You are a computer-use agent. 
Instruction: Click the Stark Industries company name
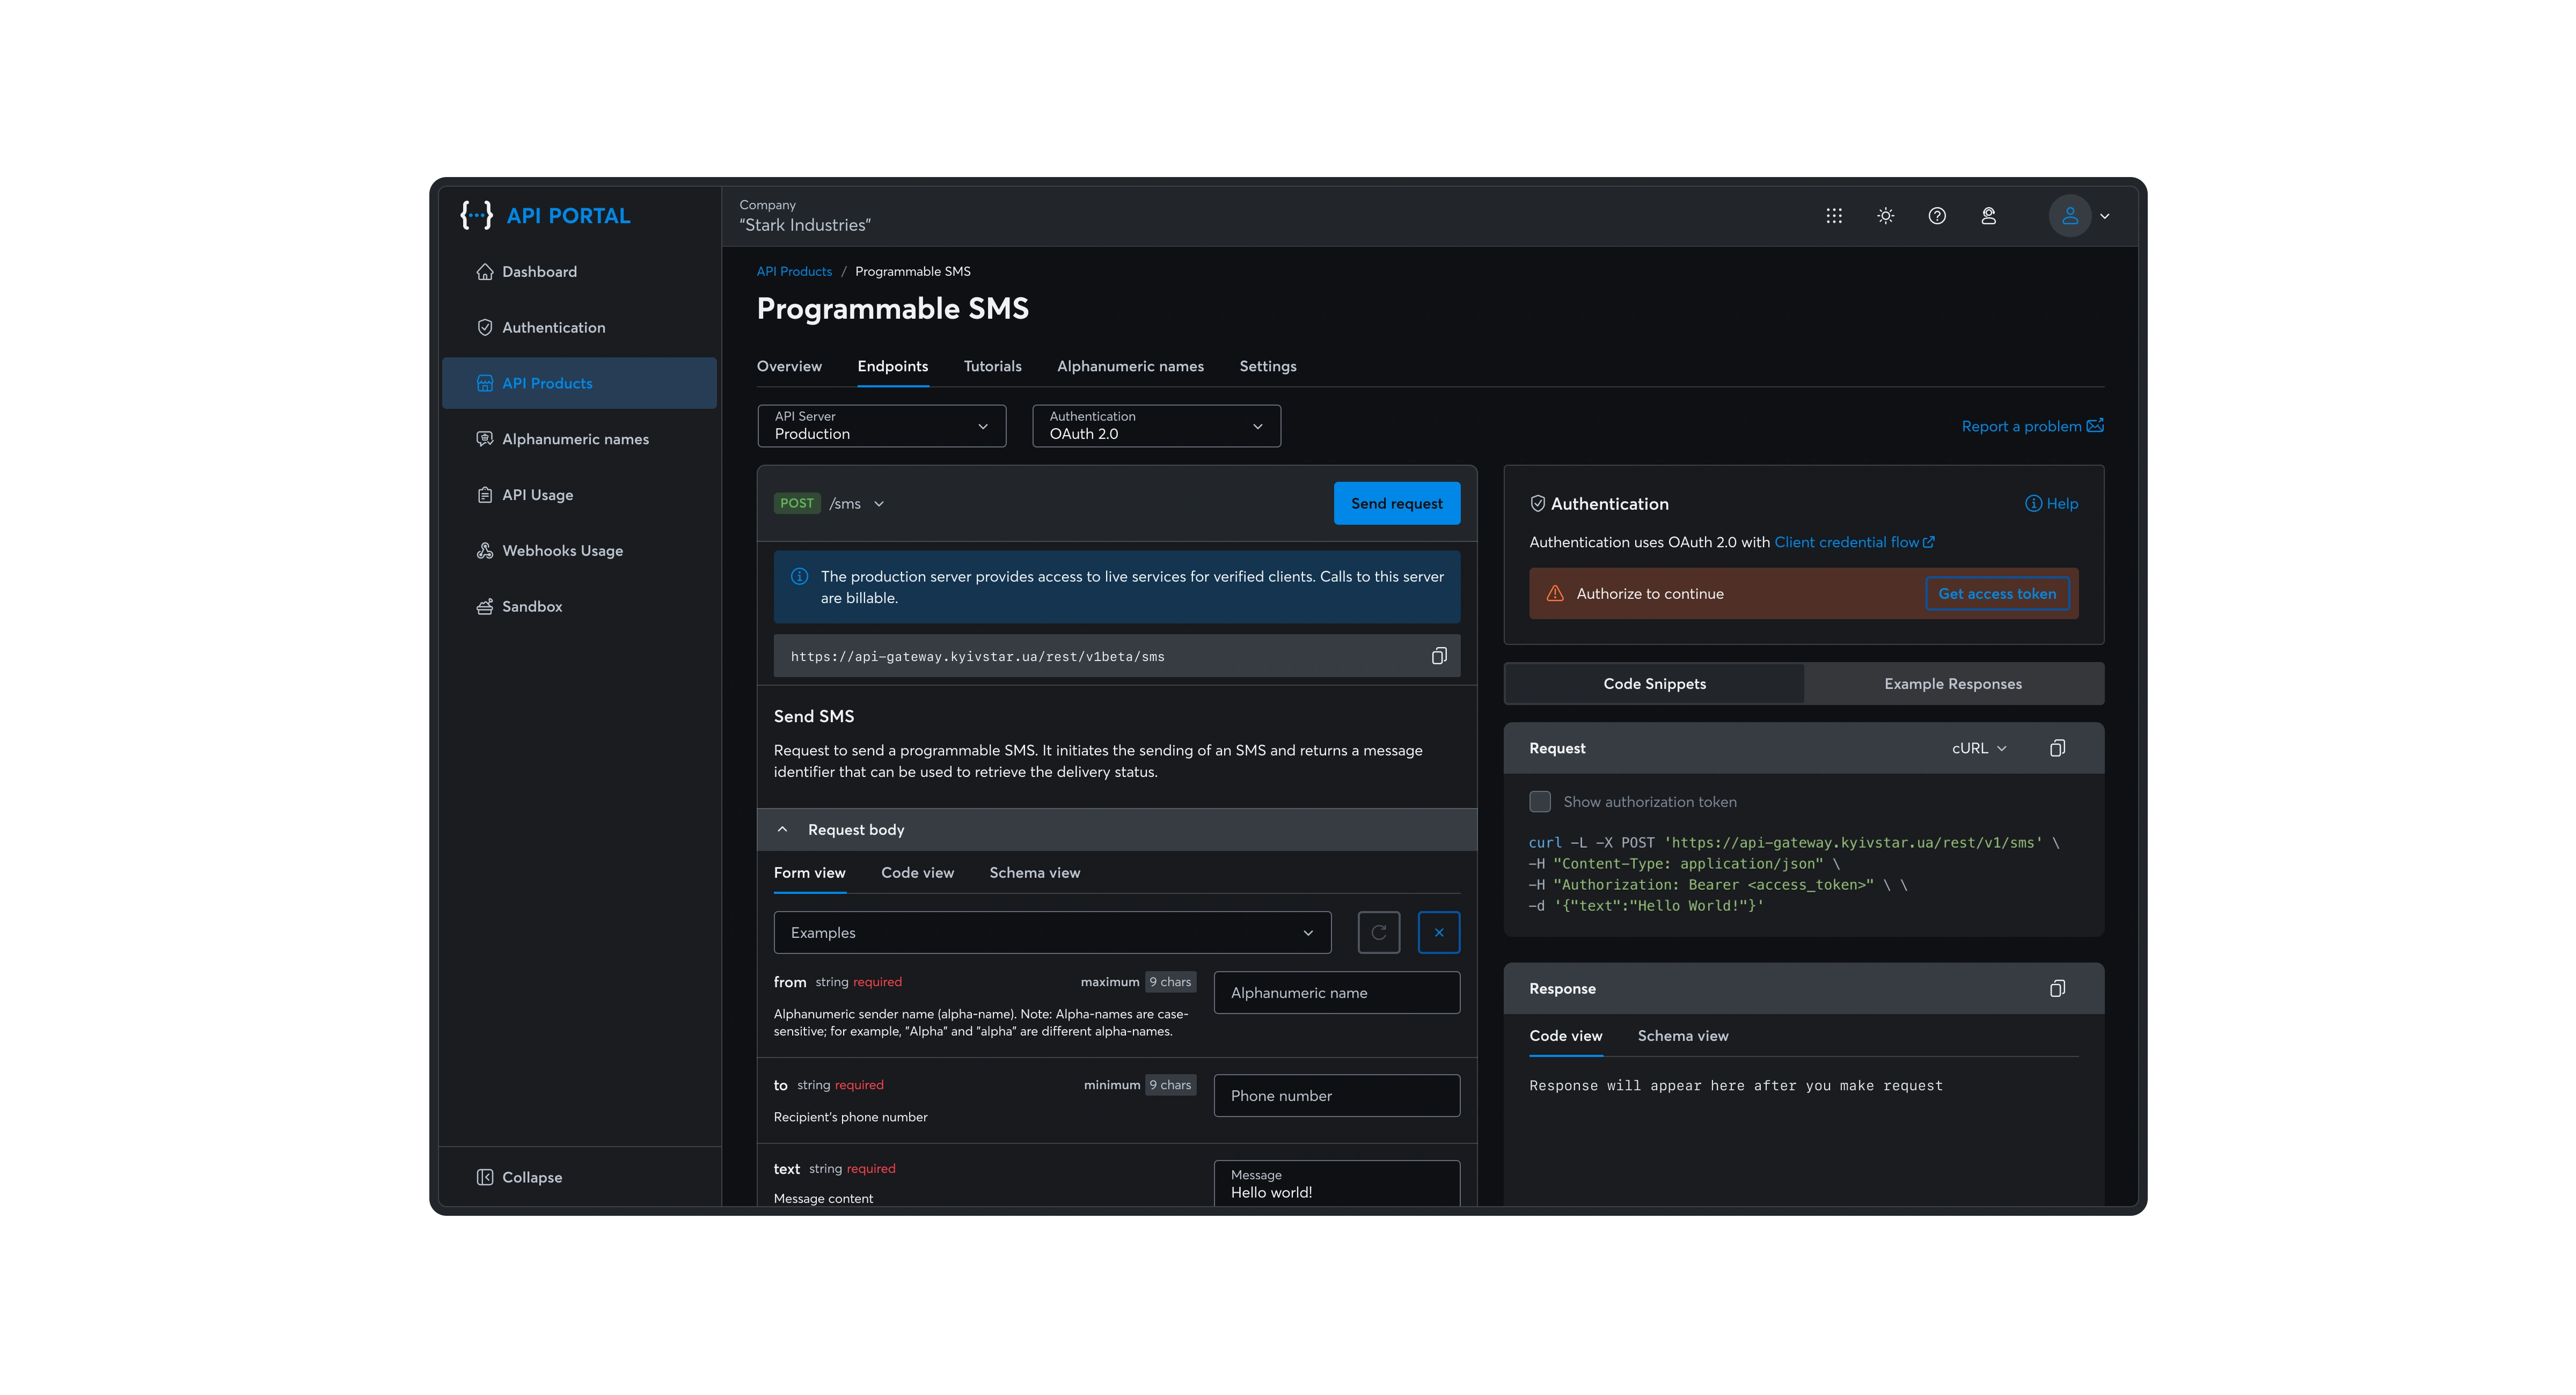tap(805, 225)
